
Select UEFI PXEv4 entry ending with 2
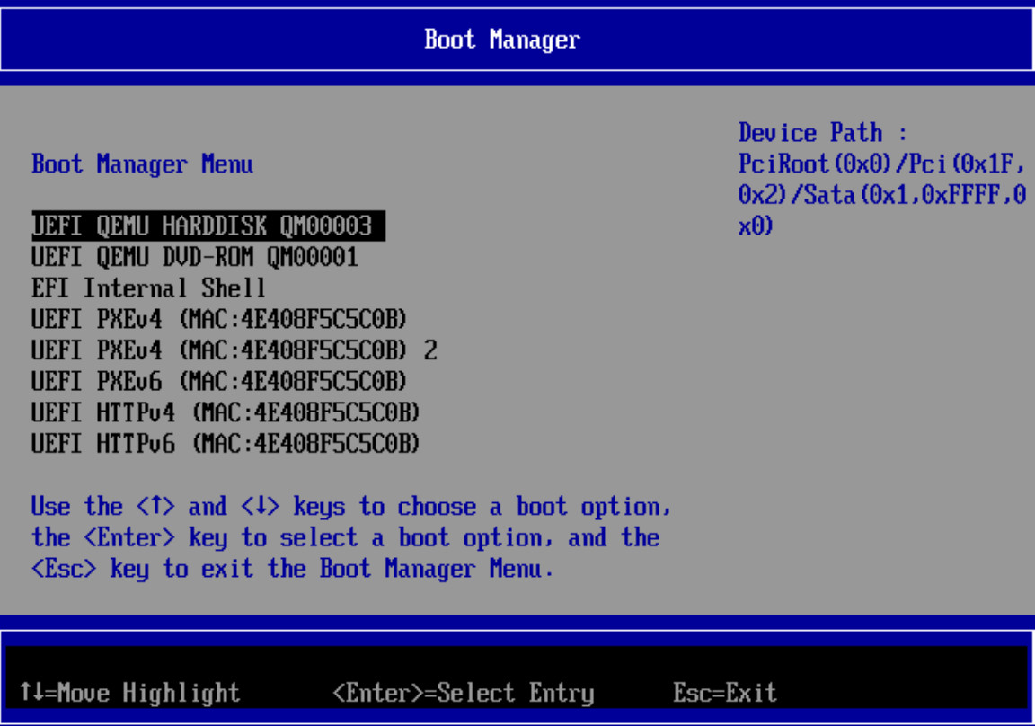click(234, 350)
